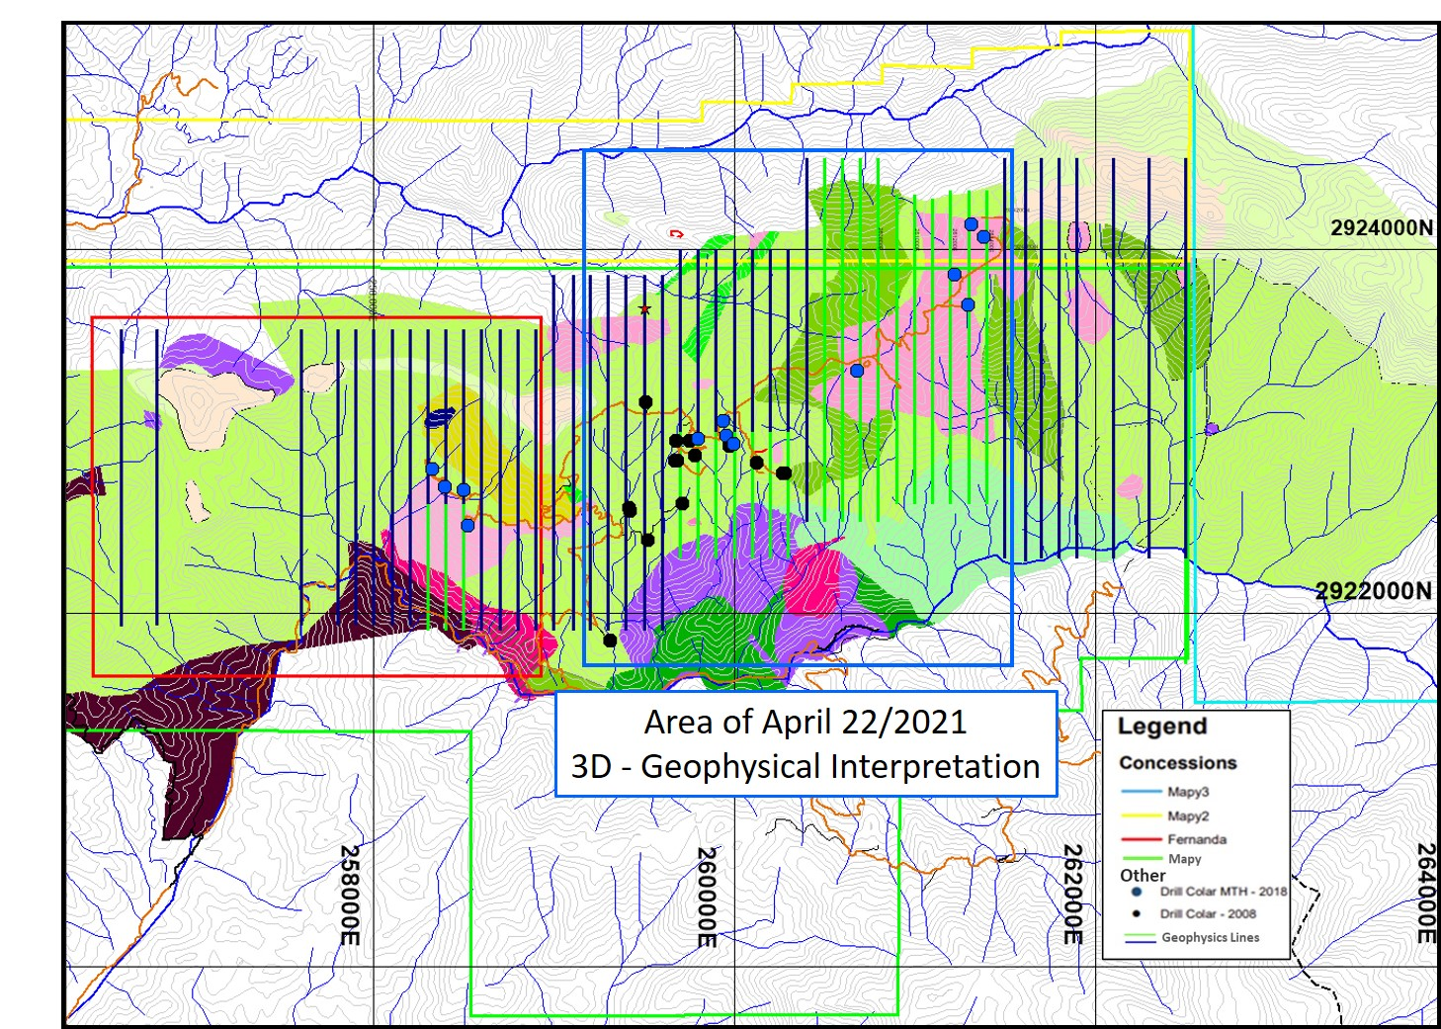
Task: Click the Drill Colar MTH - 2018 legend dot
Action: [x=1137, y=891]
